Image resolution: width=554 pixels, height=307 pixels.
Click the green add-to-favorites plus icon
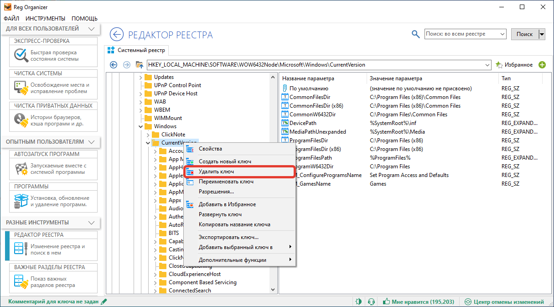tap(542, 65)
